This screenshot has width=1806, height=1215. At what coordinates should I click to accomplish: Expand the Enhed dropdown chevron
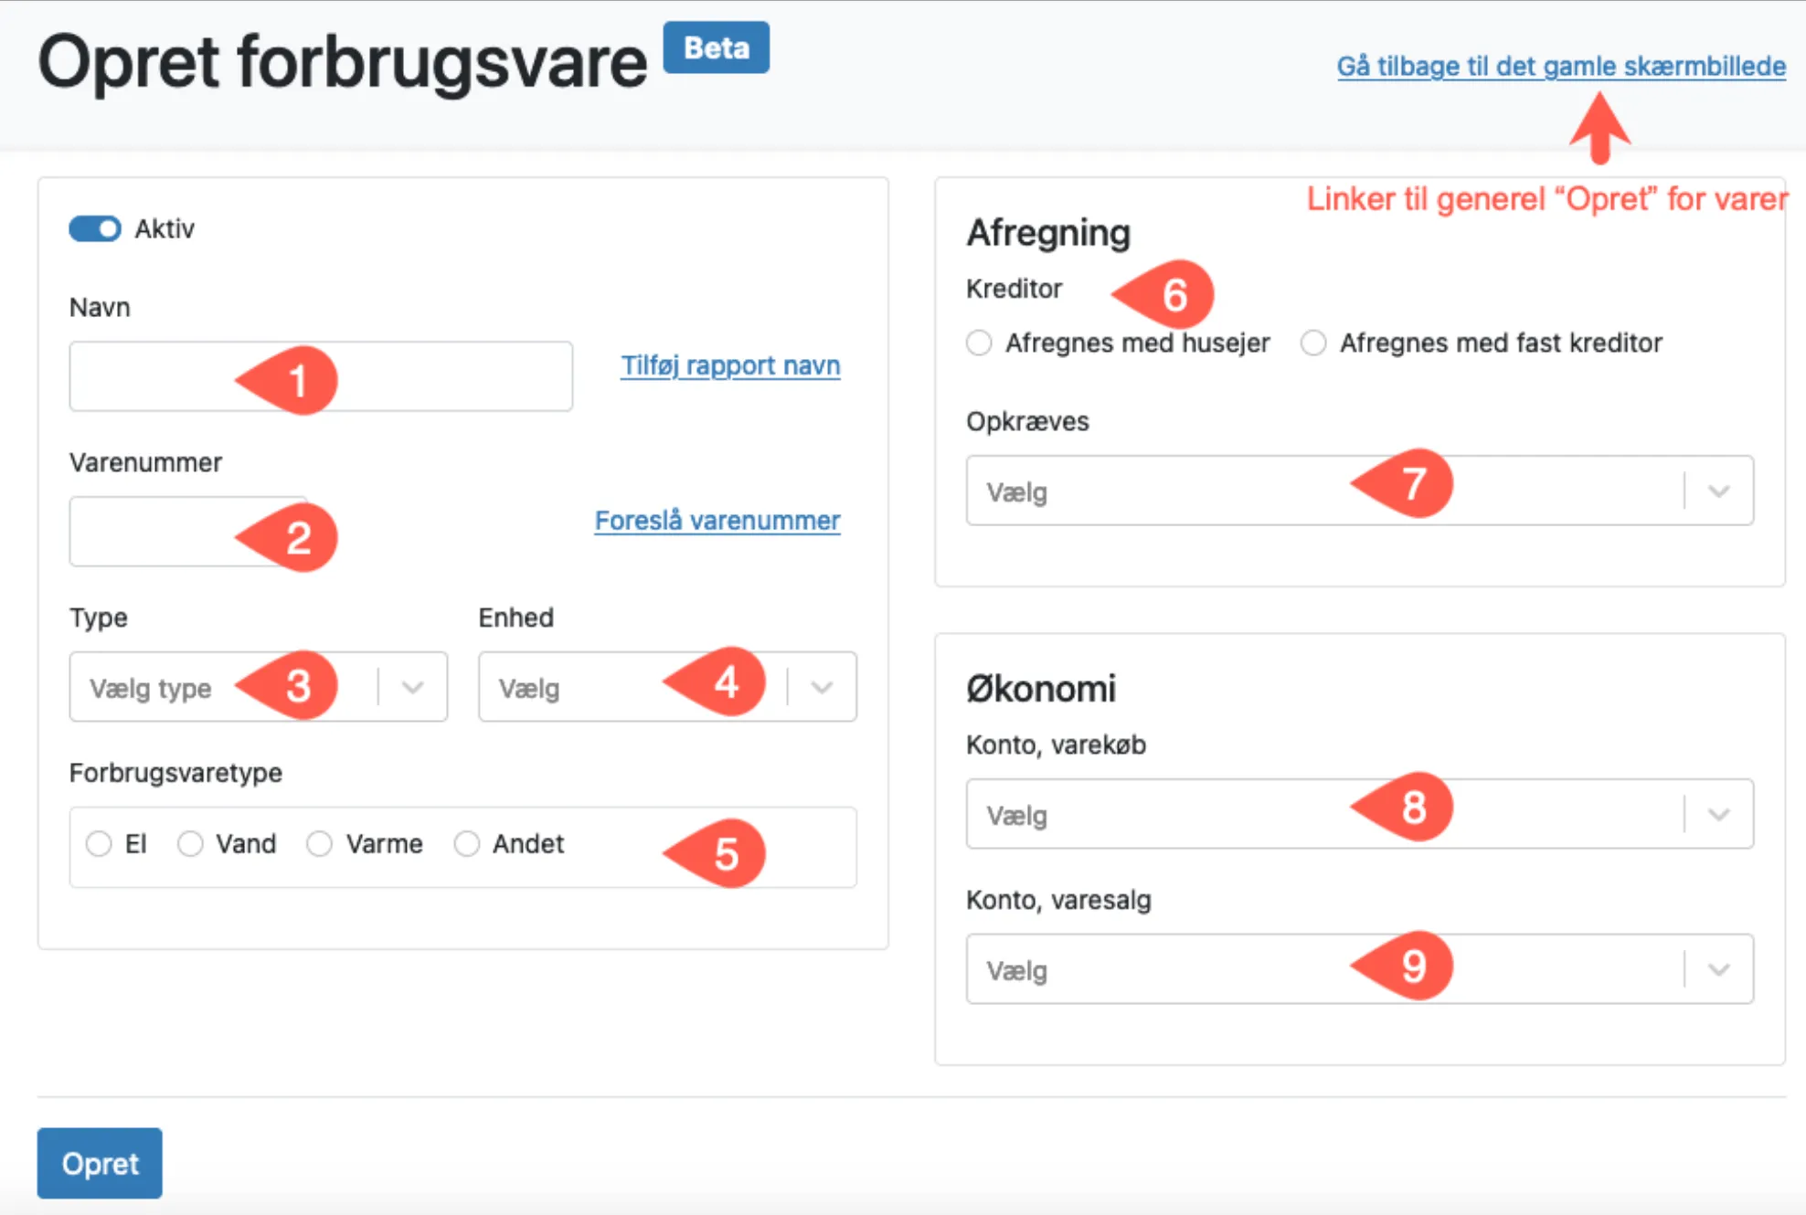click(821, 687)
